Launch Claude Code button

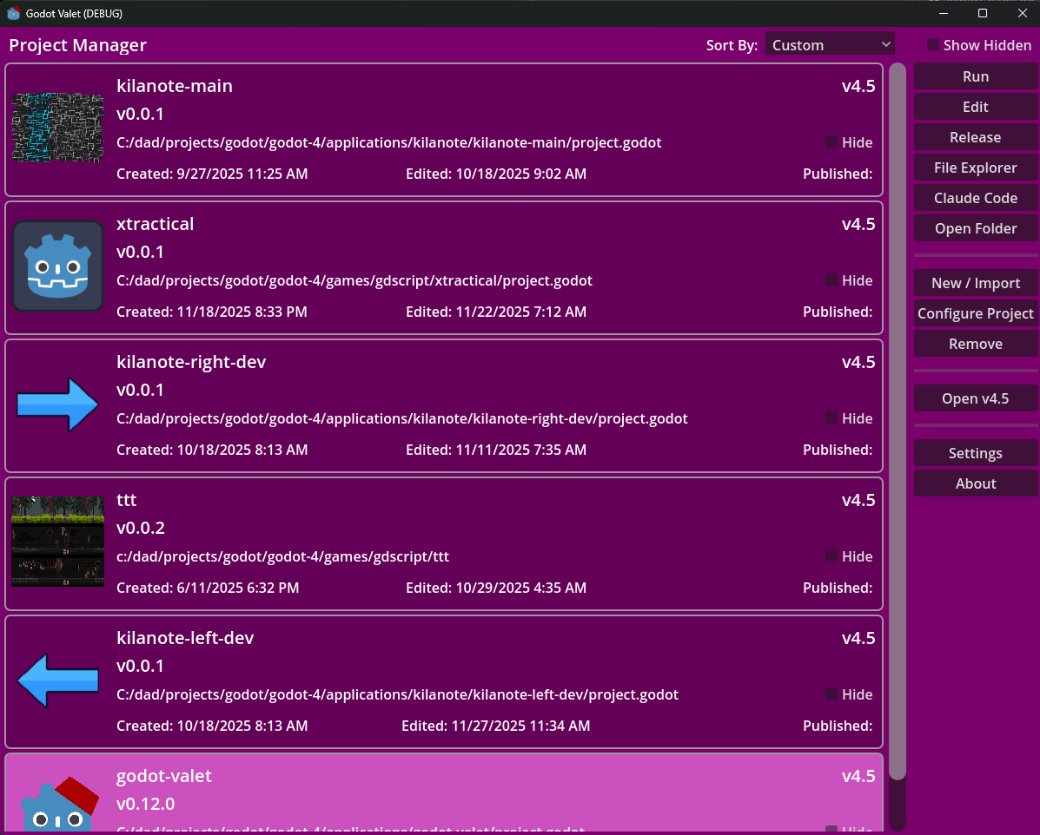pos(976,198)
